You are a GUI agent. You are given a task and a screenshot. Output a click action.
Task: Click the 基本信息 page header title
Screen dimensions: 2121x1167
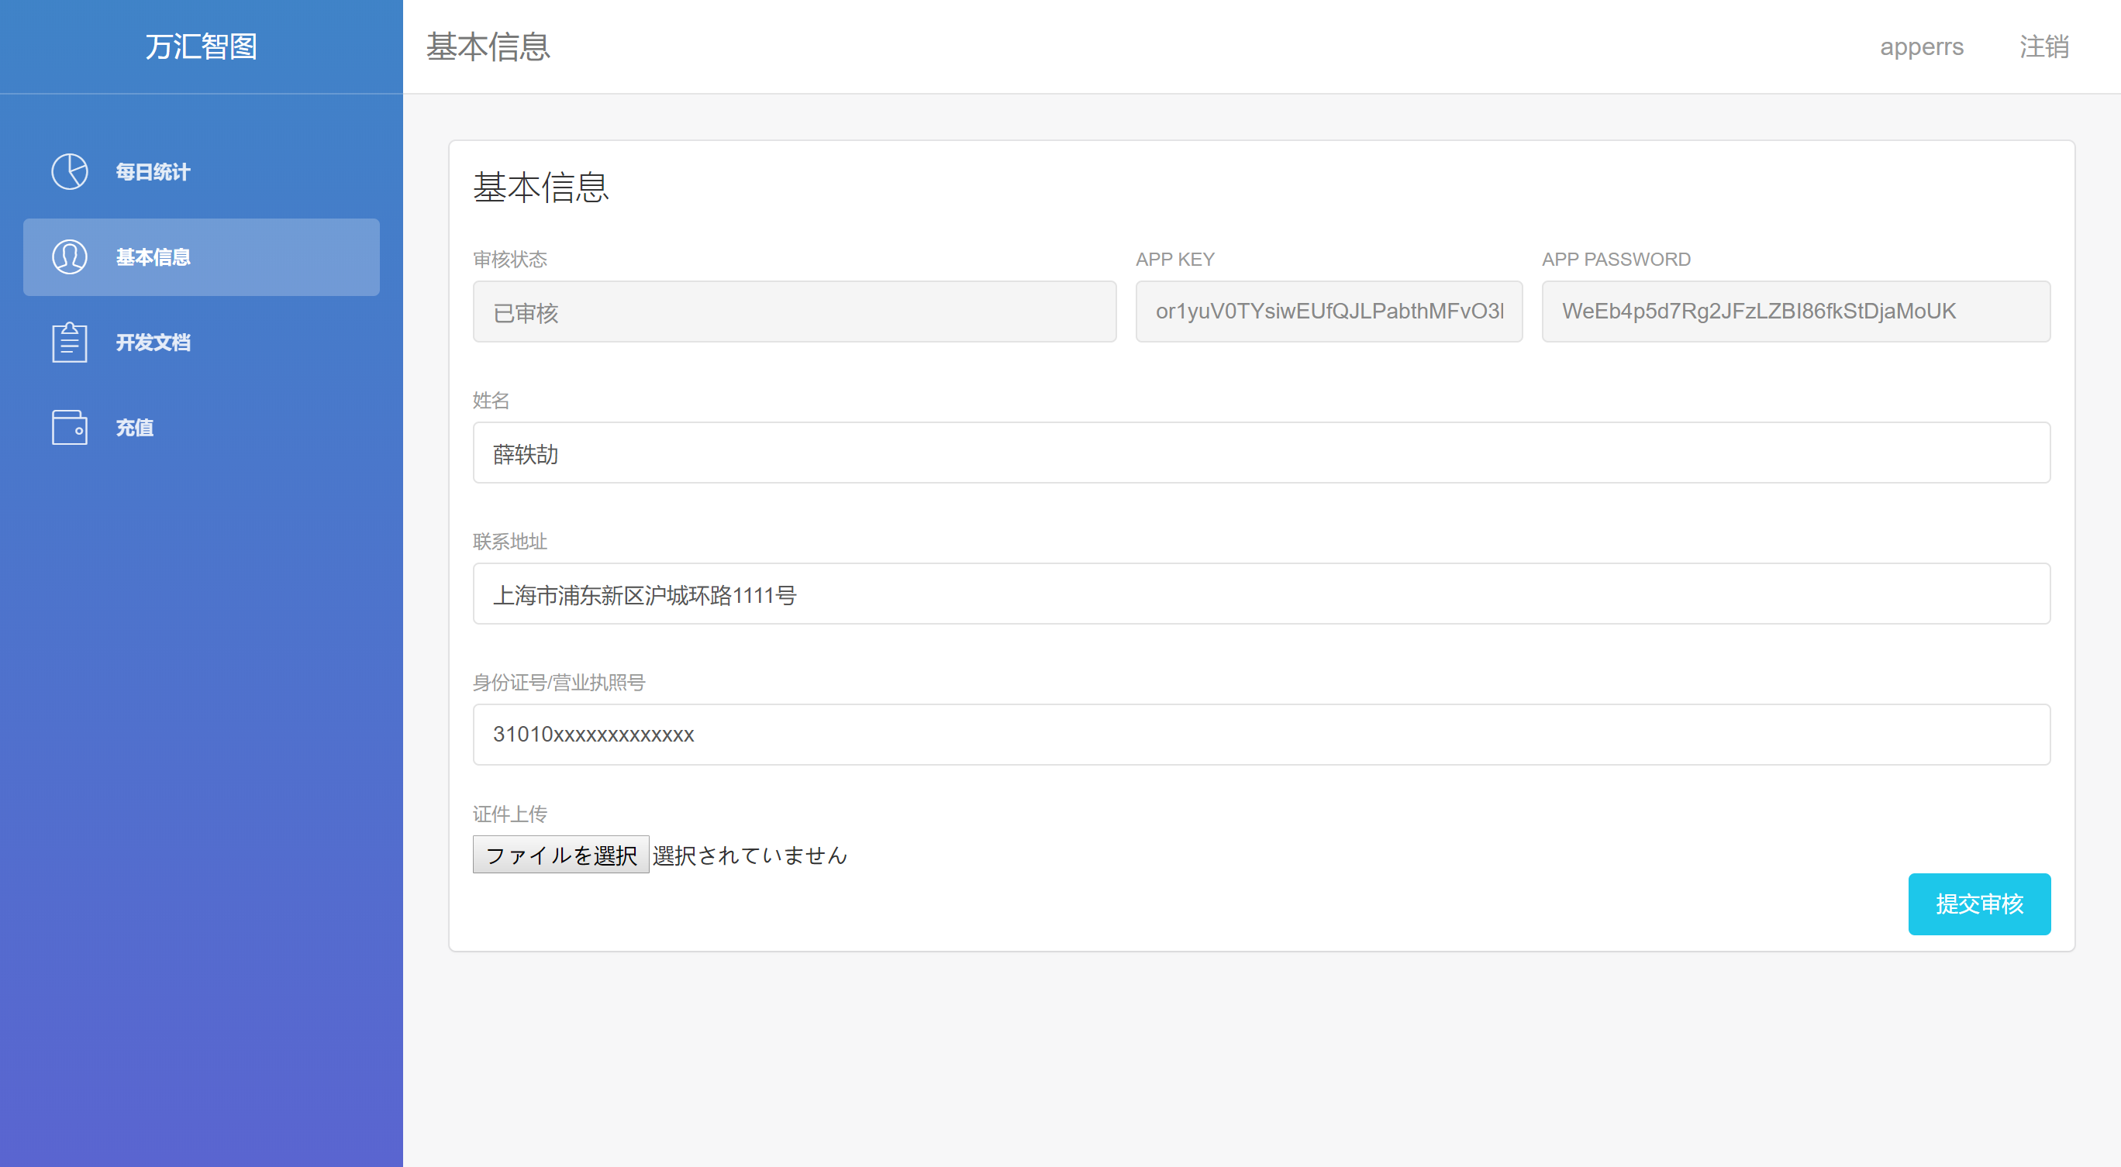(488, 47)
